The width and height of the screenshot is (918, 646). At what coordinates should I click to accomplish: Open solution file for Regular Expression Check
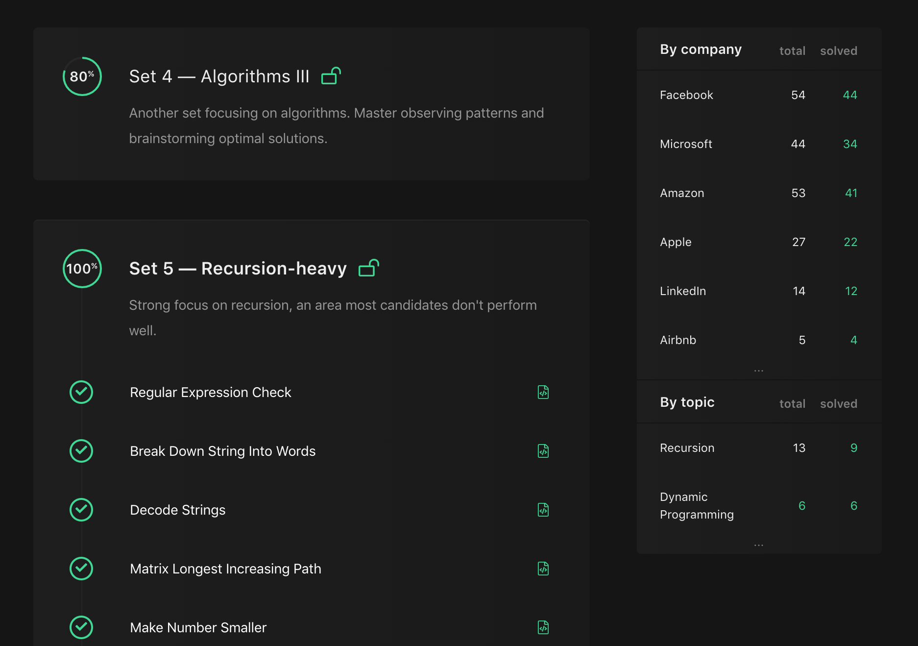pyautogui.click(x=543, y=392)
